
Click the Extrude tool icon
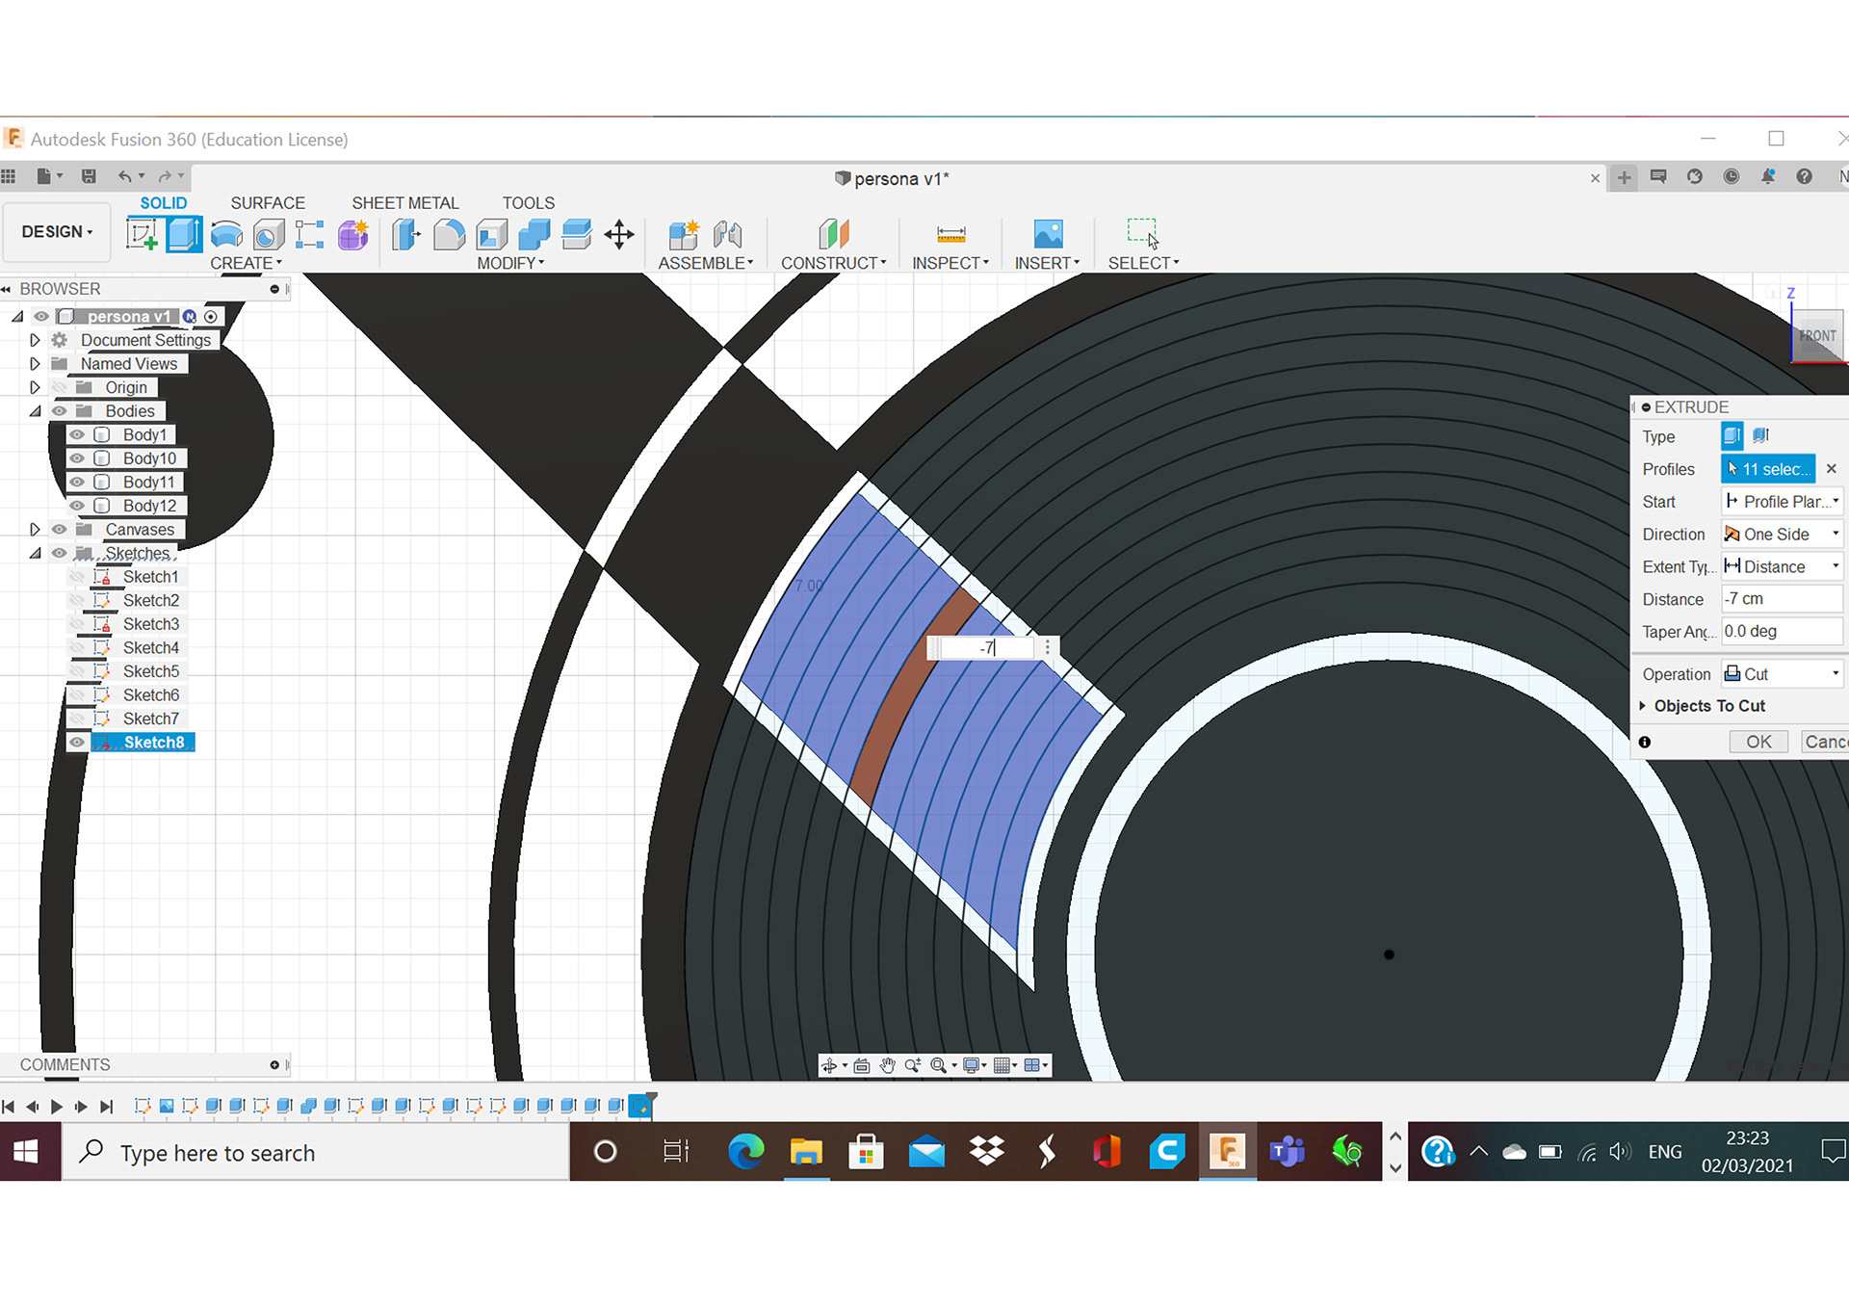coord(184,234)
